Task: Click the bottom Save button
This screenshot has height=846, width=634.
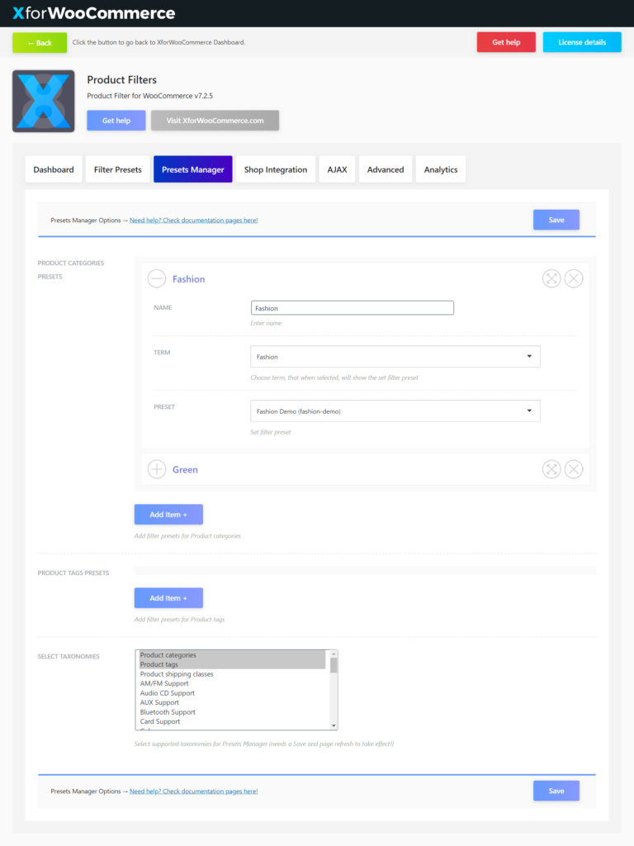Action: (x=556, y=791)
